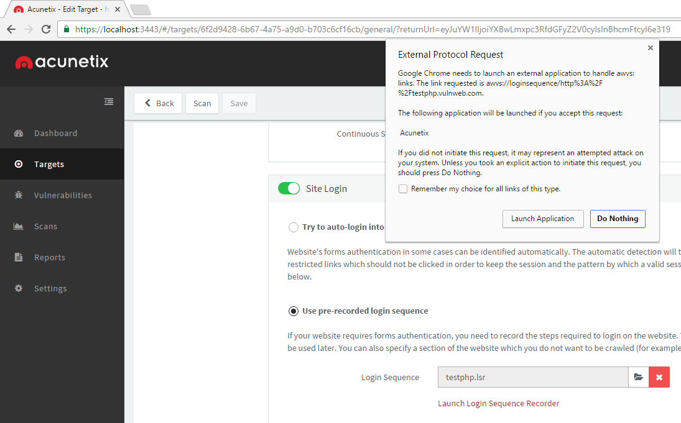Viewport: 681px width, 423px height.
Task: Click Do Nothing button
Action: click(x=618, y=219)
